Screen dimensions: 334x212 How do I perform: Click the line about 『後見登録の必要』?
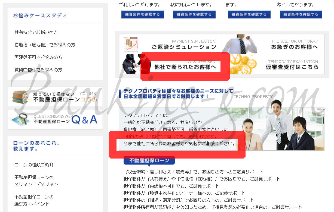[213, 207]
